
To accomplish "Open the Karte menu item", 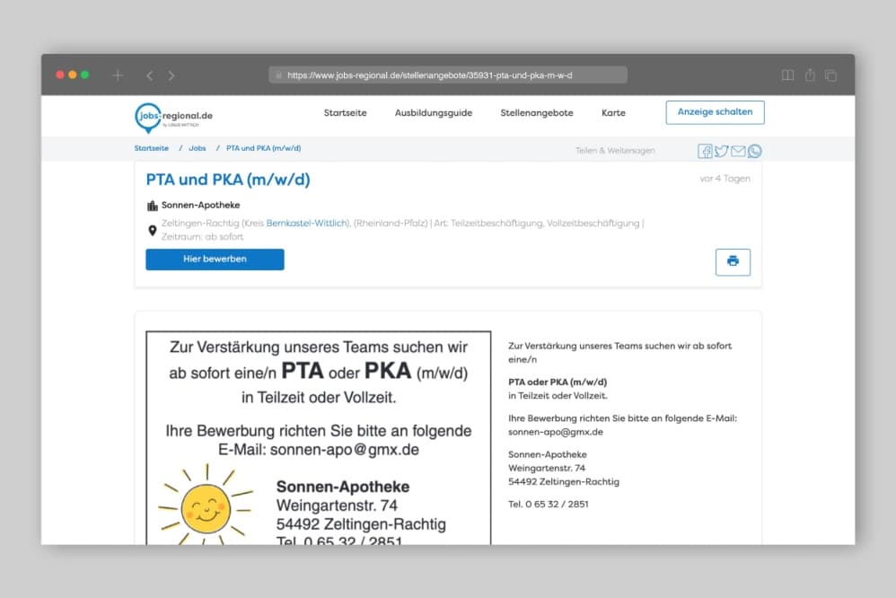I will [613, 113].
